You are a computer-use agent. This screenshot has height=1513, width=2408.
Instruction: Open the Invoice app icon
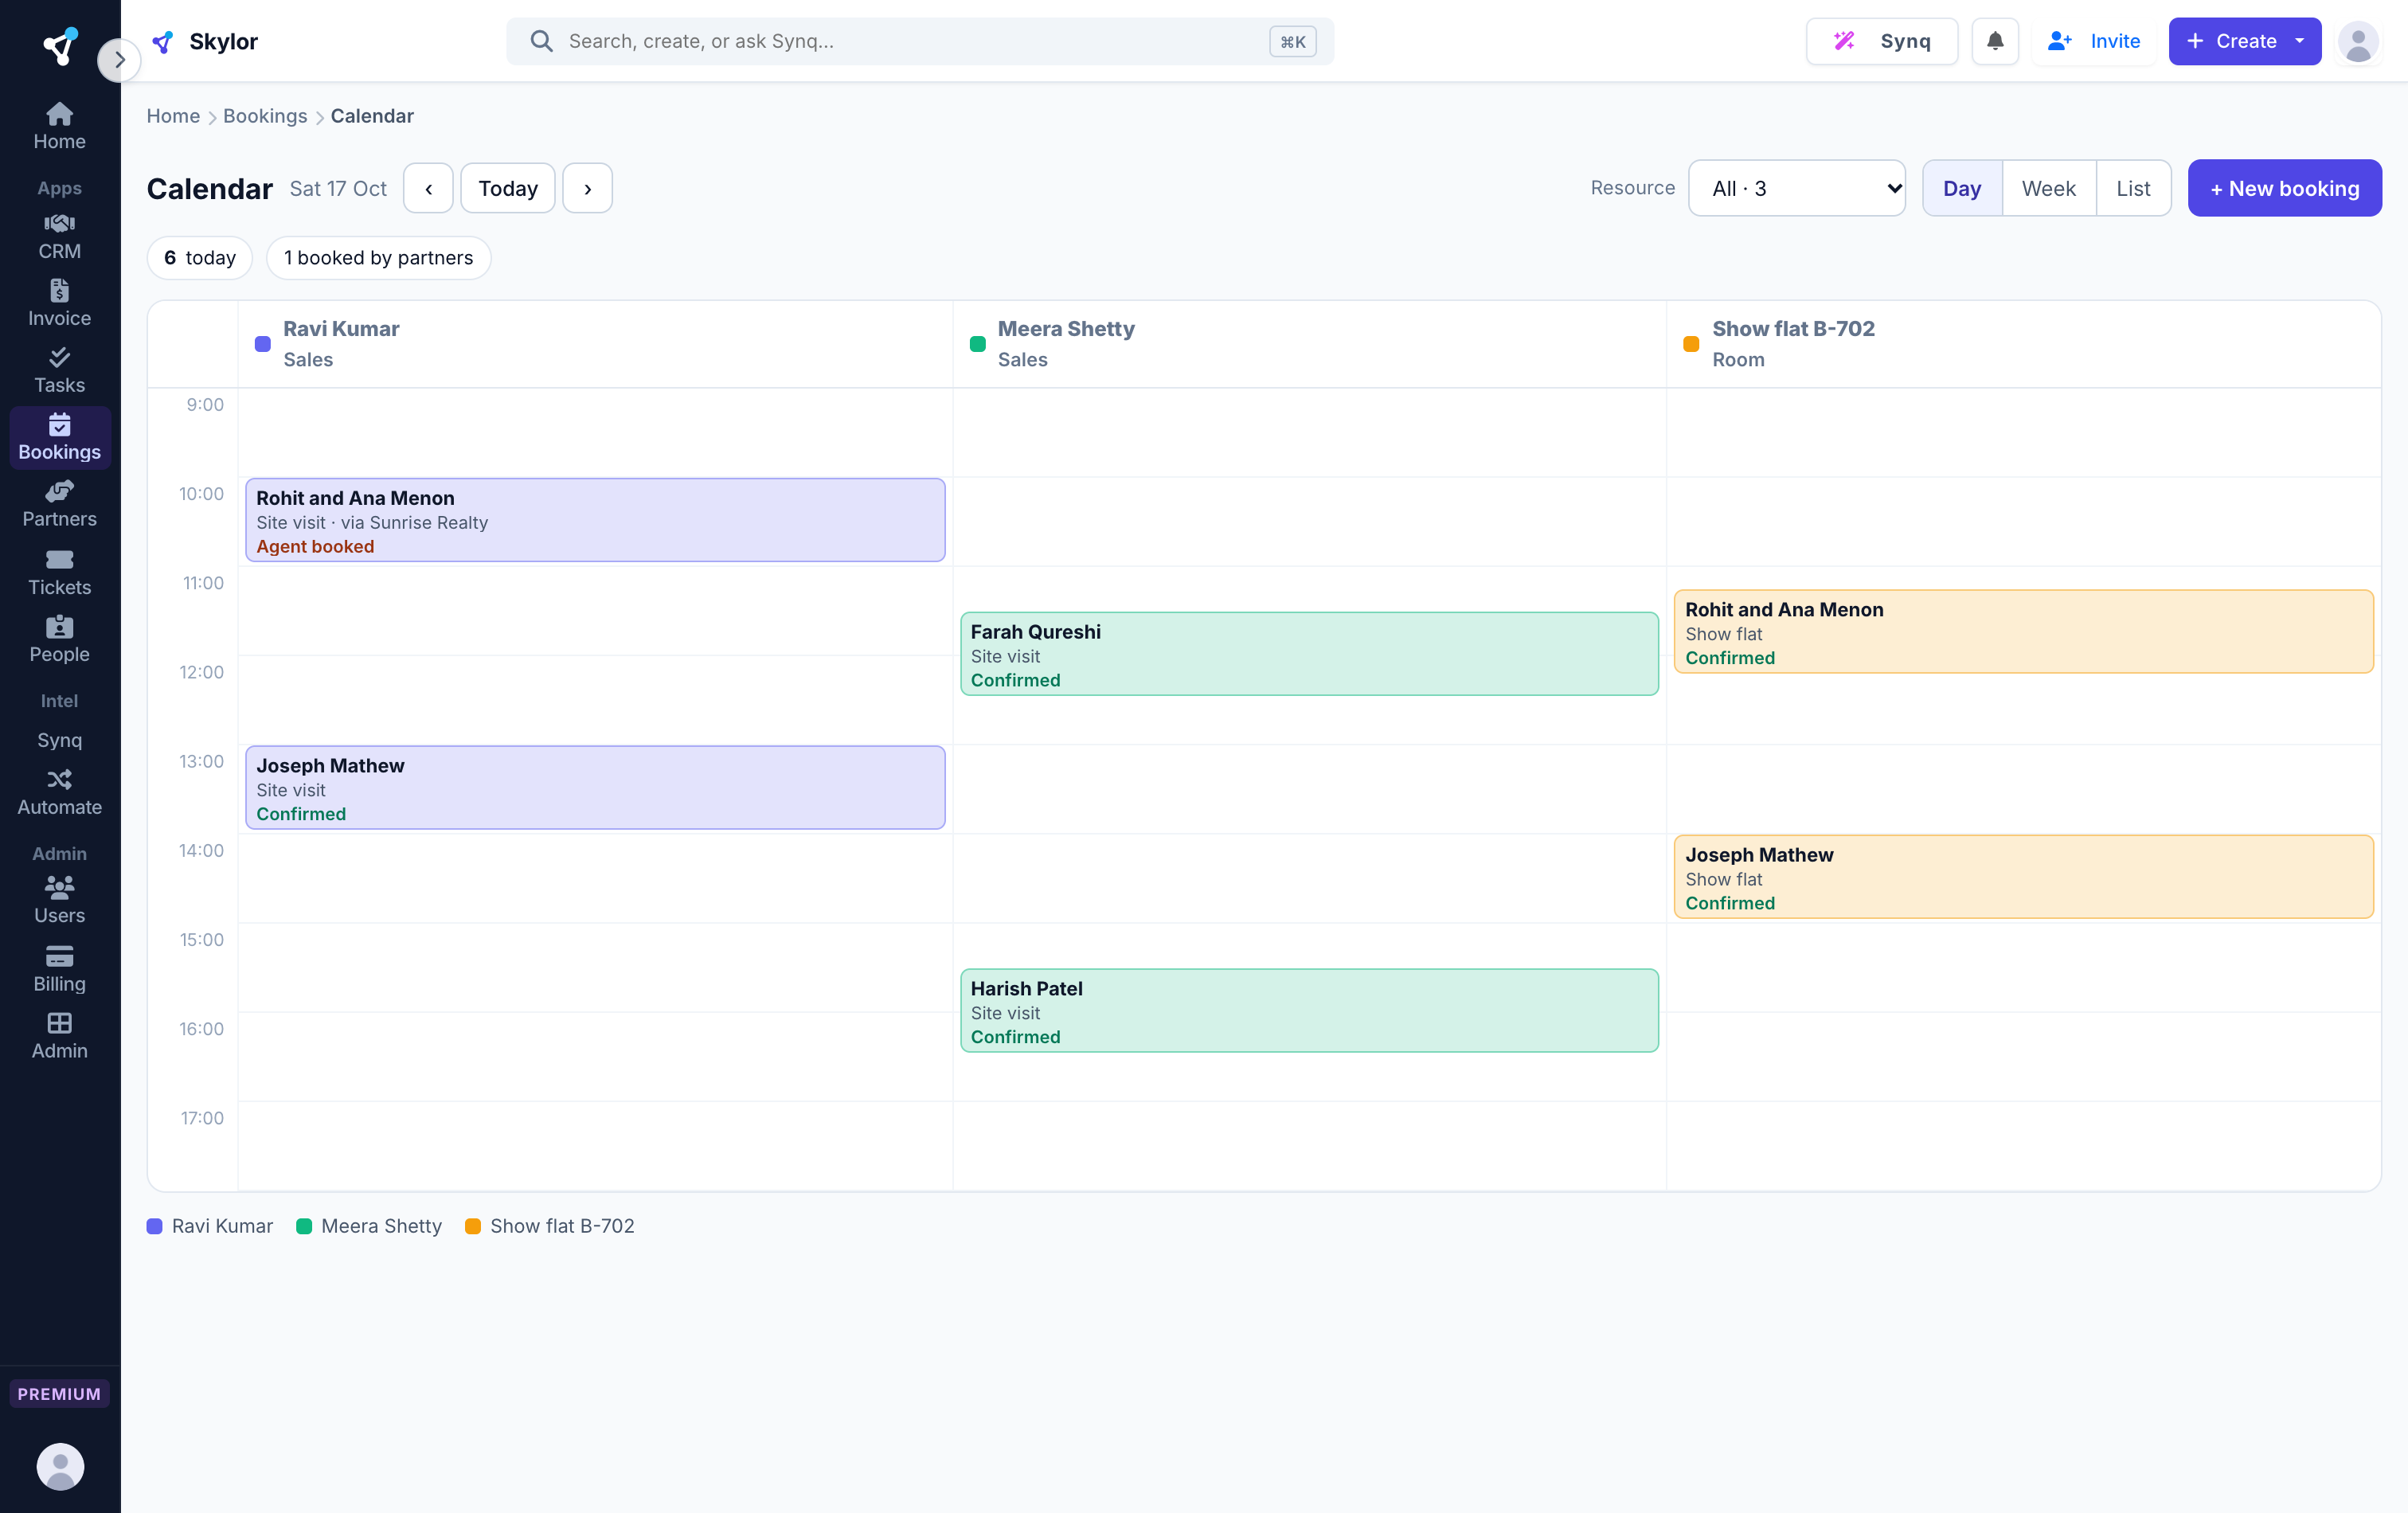(59, 303)
